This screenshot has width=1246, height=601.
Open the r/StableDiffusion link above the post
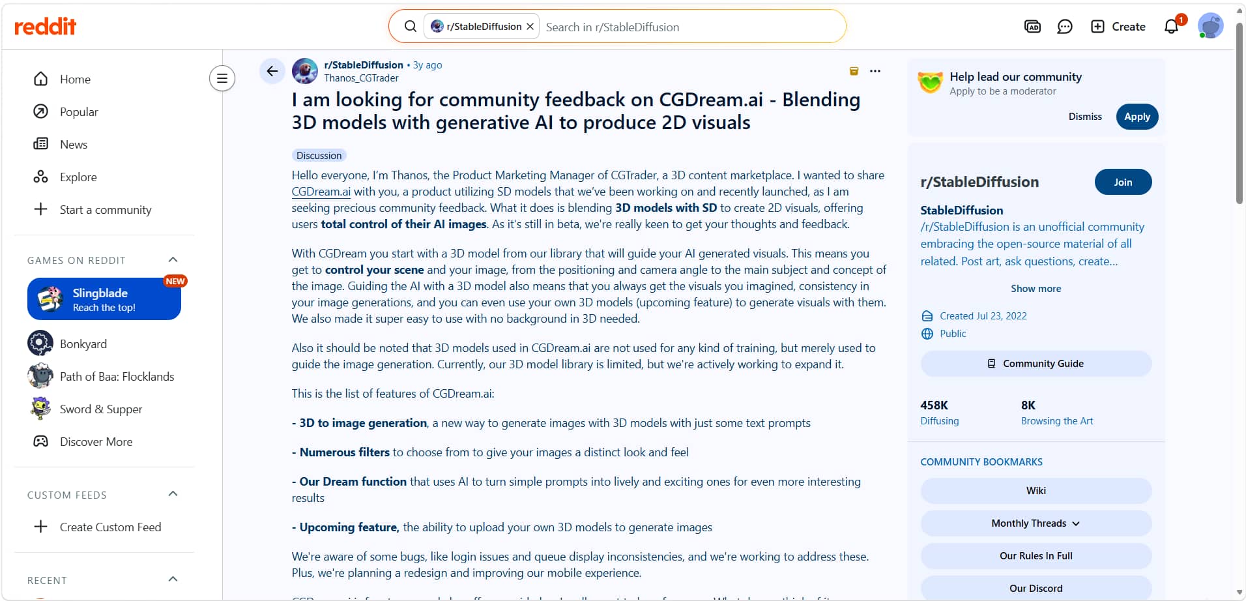(x=364, y=65)
